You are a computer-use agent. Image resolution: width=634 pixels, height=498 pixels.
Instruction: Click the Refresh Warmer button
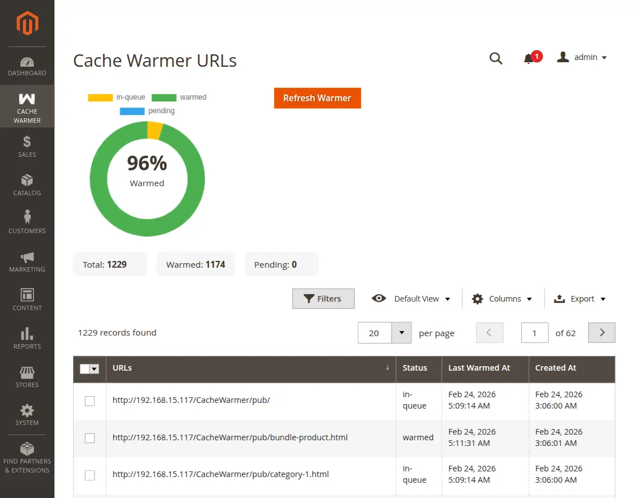point(317,98)
